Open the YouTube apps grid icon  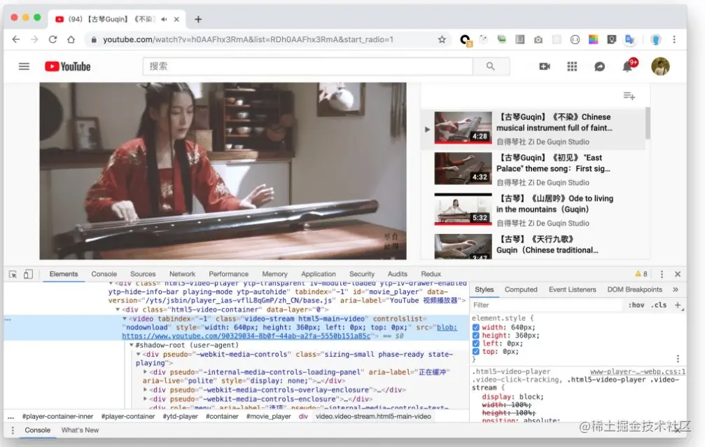coord(572,67)
